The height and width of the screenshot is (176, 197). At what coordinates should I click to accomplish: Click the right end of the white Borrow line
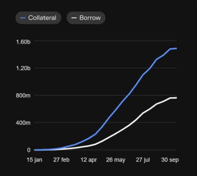177,98
